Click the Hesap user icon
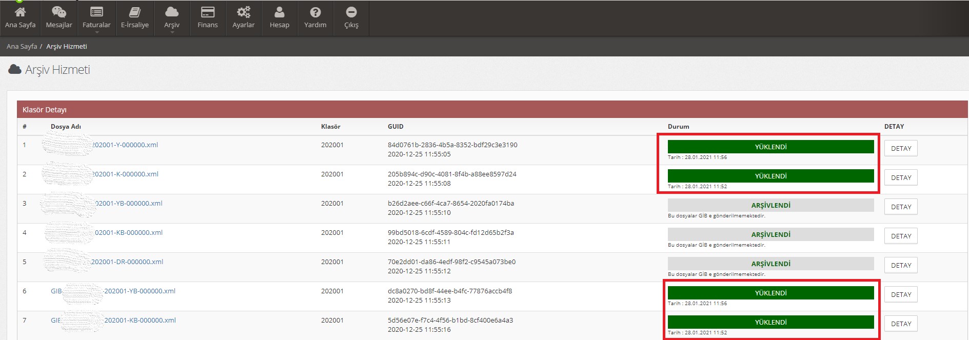The height and width of the screenshot is (340, 969). (280, 12)
